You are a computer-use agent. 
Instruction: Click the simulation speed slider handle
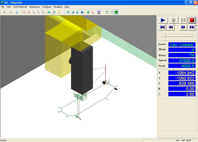165,37
